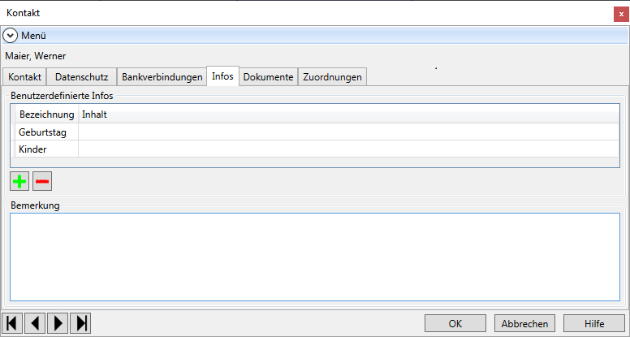Remove selected info row with red minus
The width and height of the screenshot is (630, 337).
[42, 182]
